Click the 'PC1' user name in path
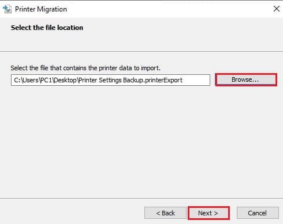283x224 pixels. 46,80
